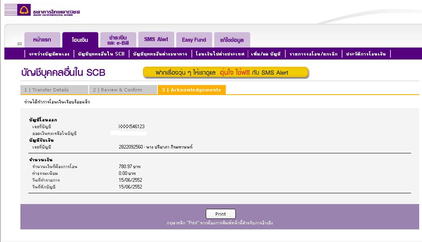Click the ยอดเงินคงเหลือในบัญชี label
This screenshot has height=242, width=422.
click(x=55, y=133)
